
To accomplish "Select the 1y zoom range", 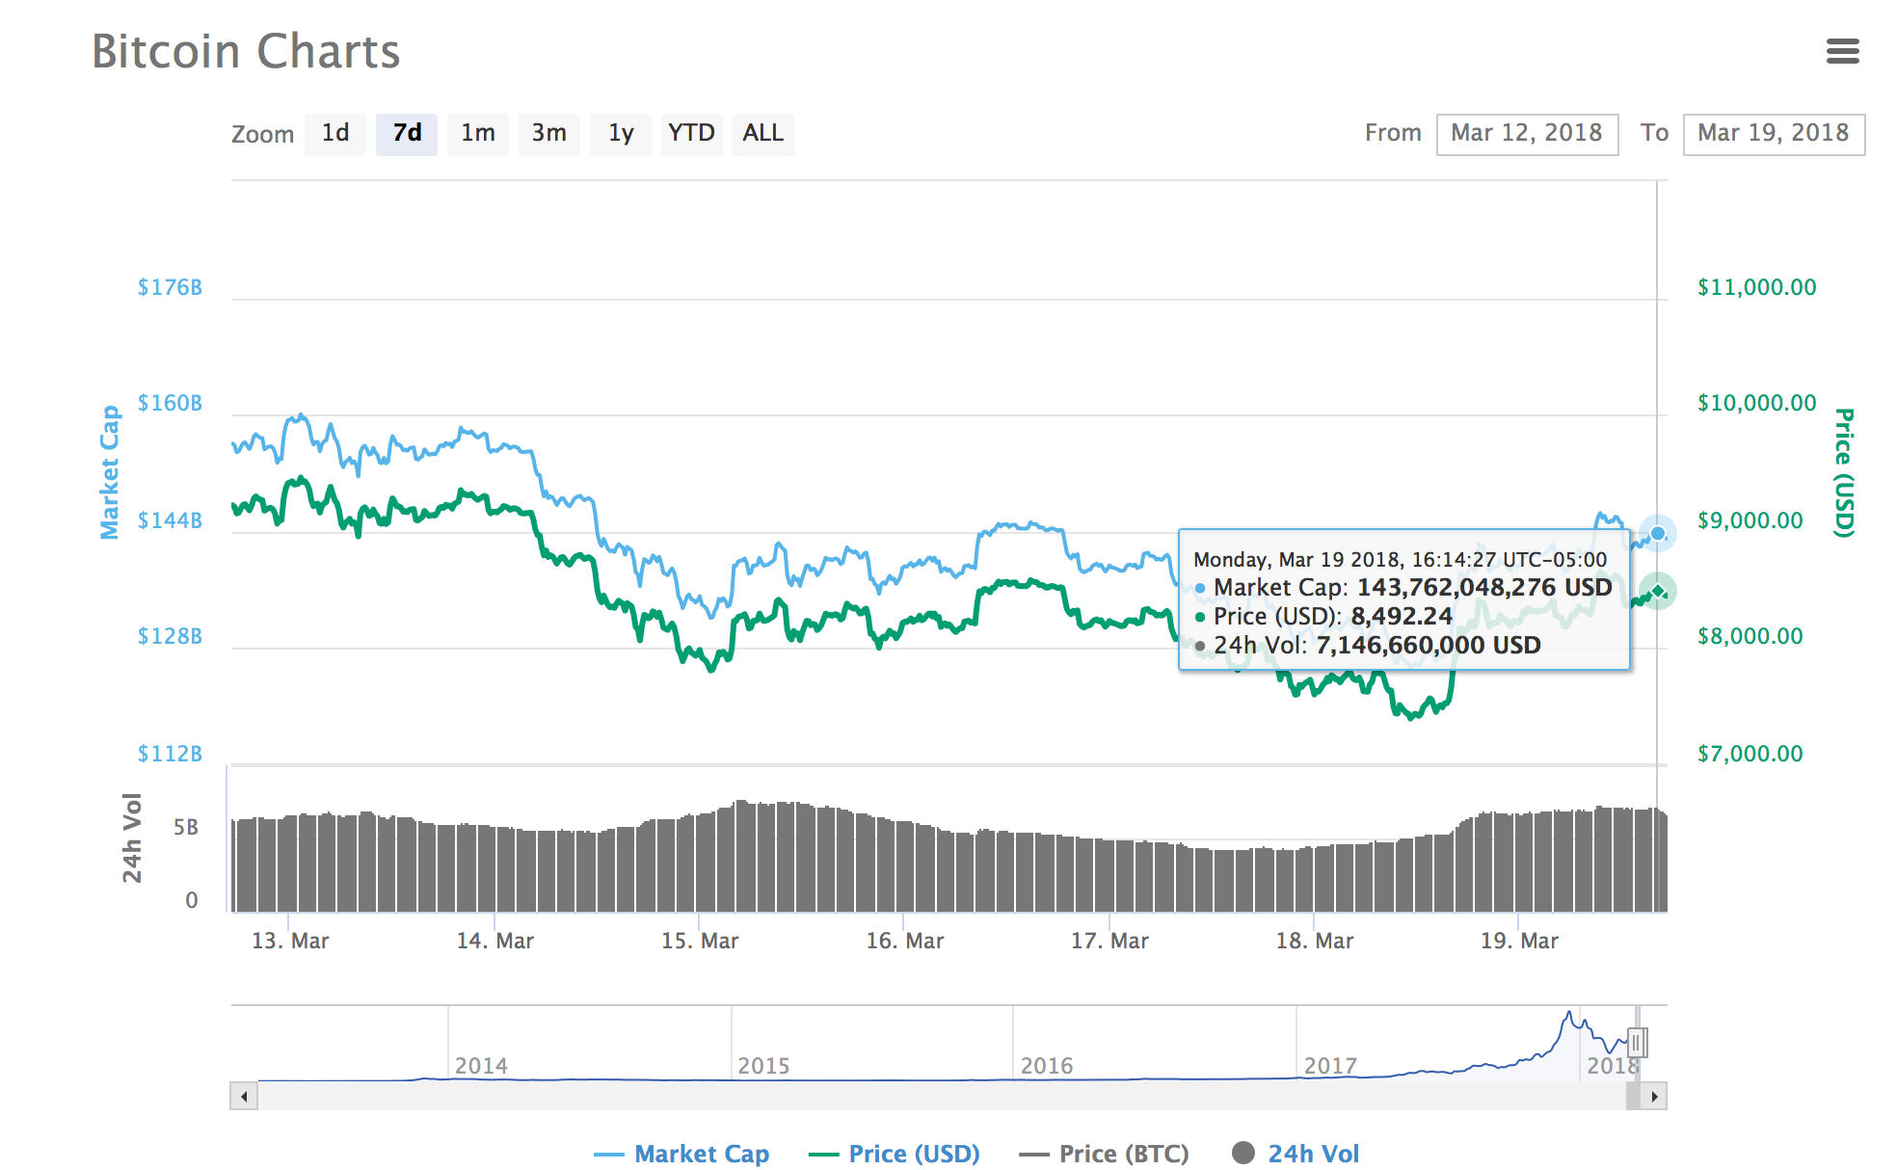I will click(x=621, y=133).
